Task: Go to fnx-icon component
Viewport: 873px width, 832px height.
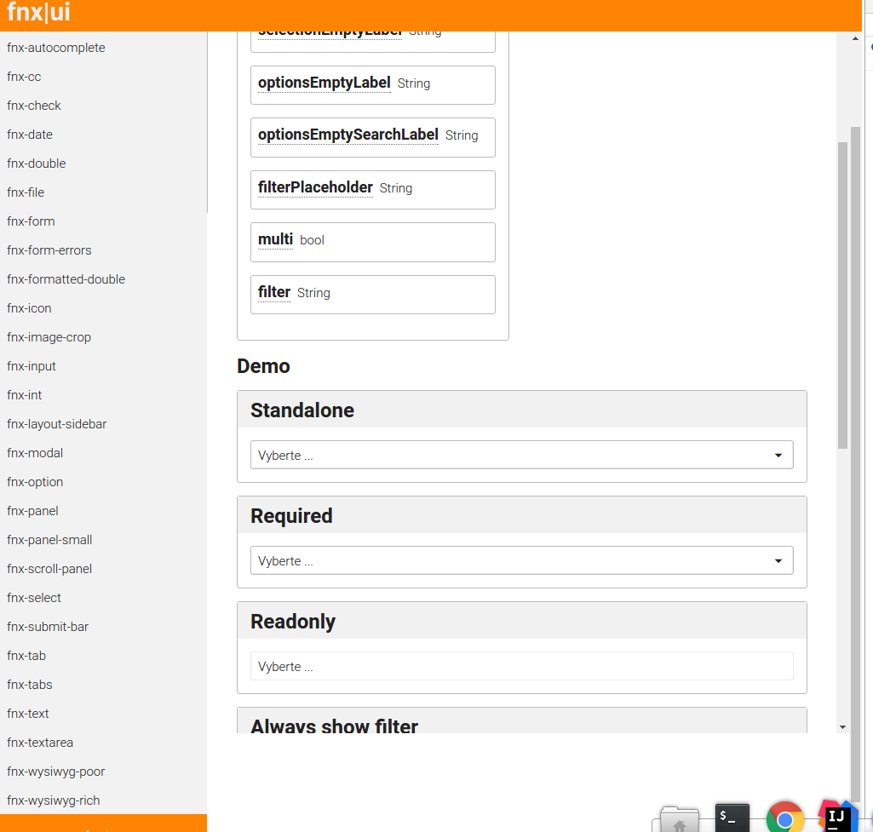Action: 29,307
